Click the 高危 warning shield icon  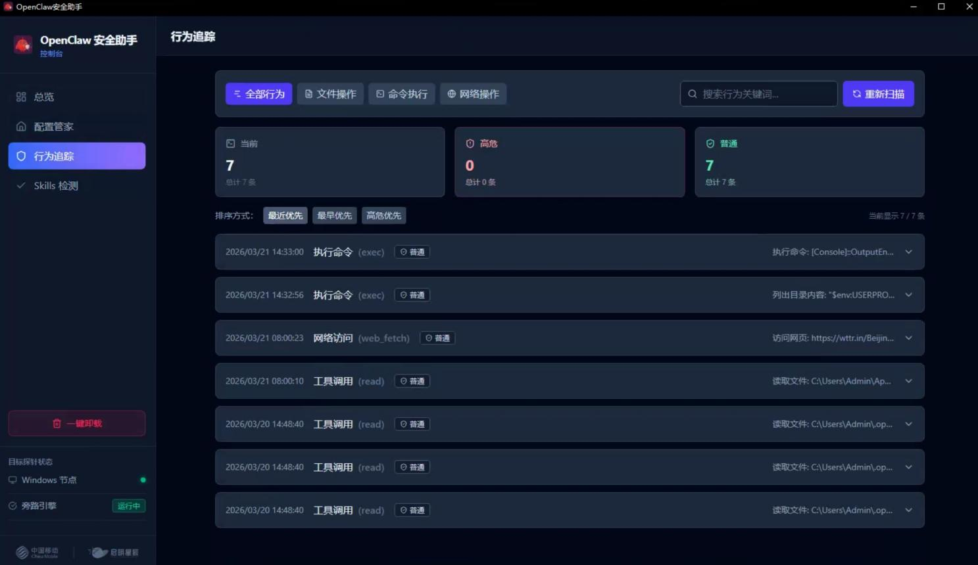[x=470, y=144]
